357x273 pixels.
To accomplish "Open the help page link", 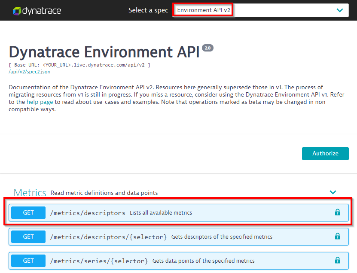I will (x=40, y=102).
